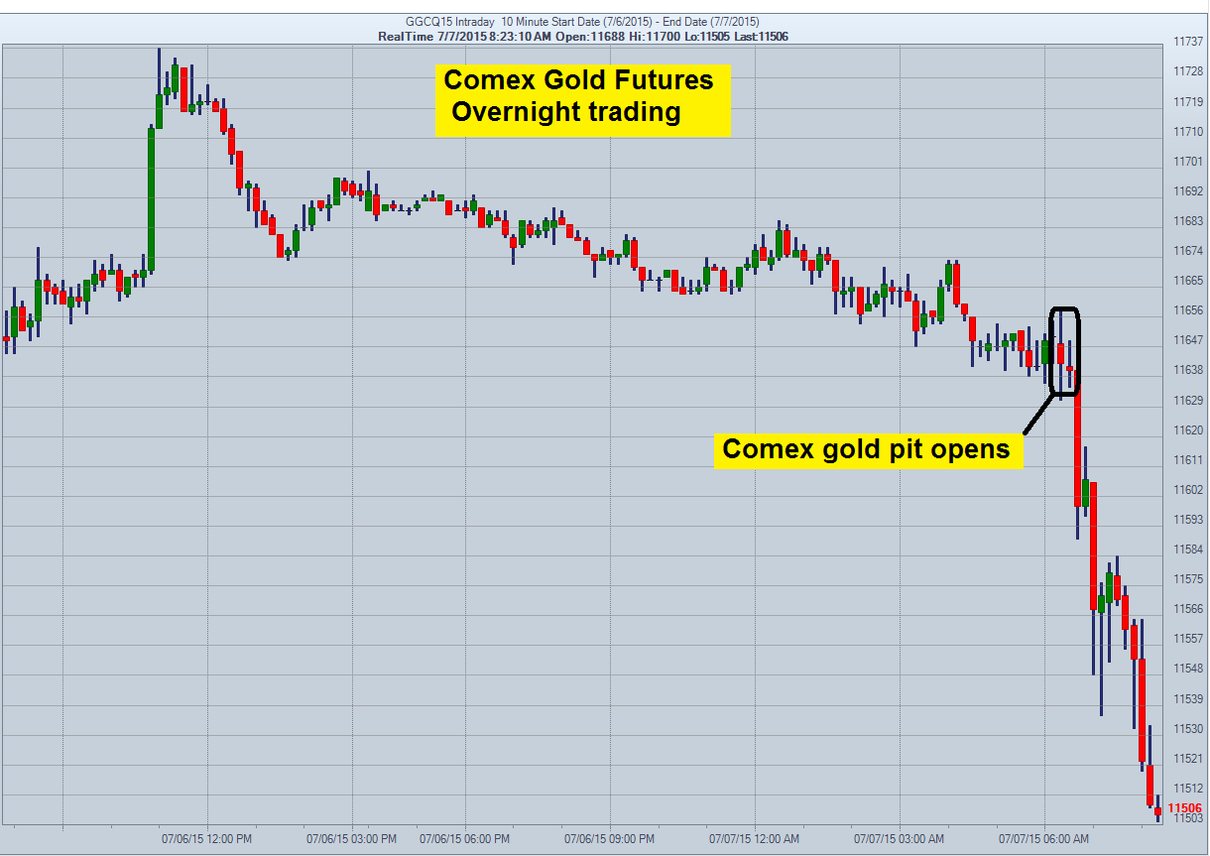Click the 11638 price axis label

click(x=1188, y=369)
